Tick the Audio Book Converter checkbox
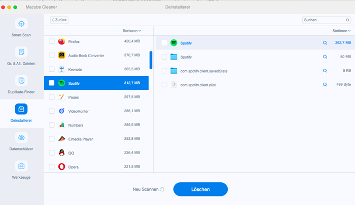This screenshot has height=205, width=355. point(52,55)
